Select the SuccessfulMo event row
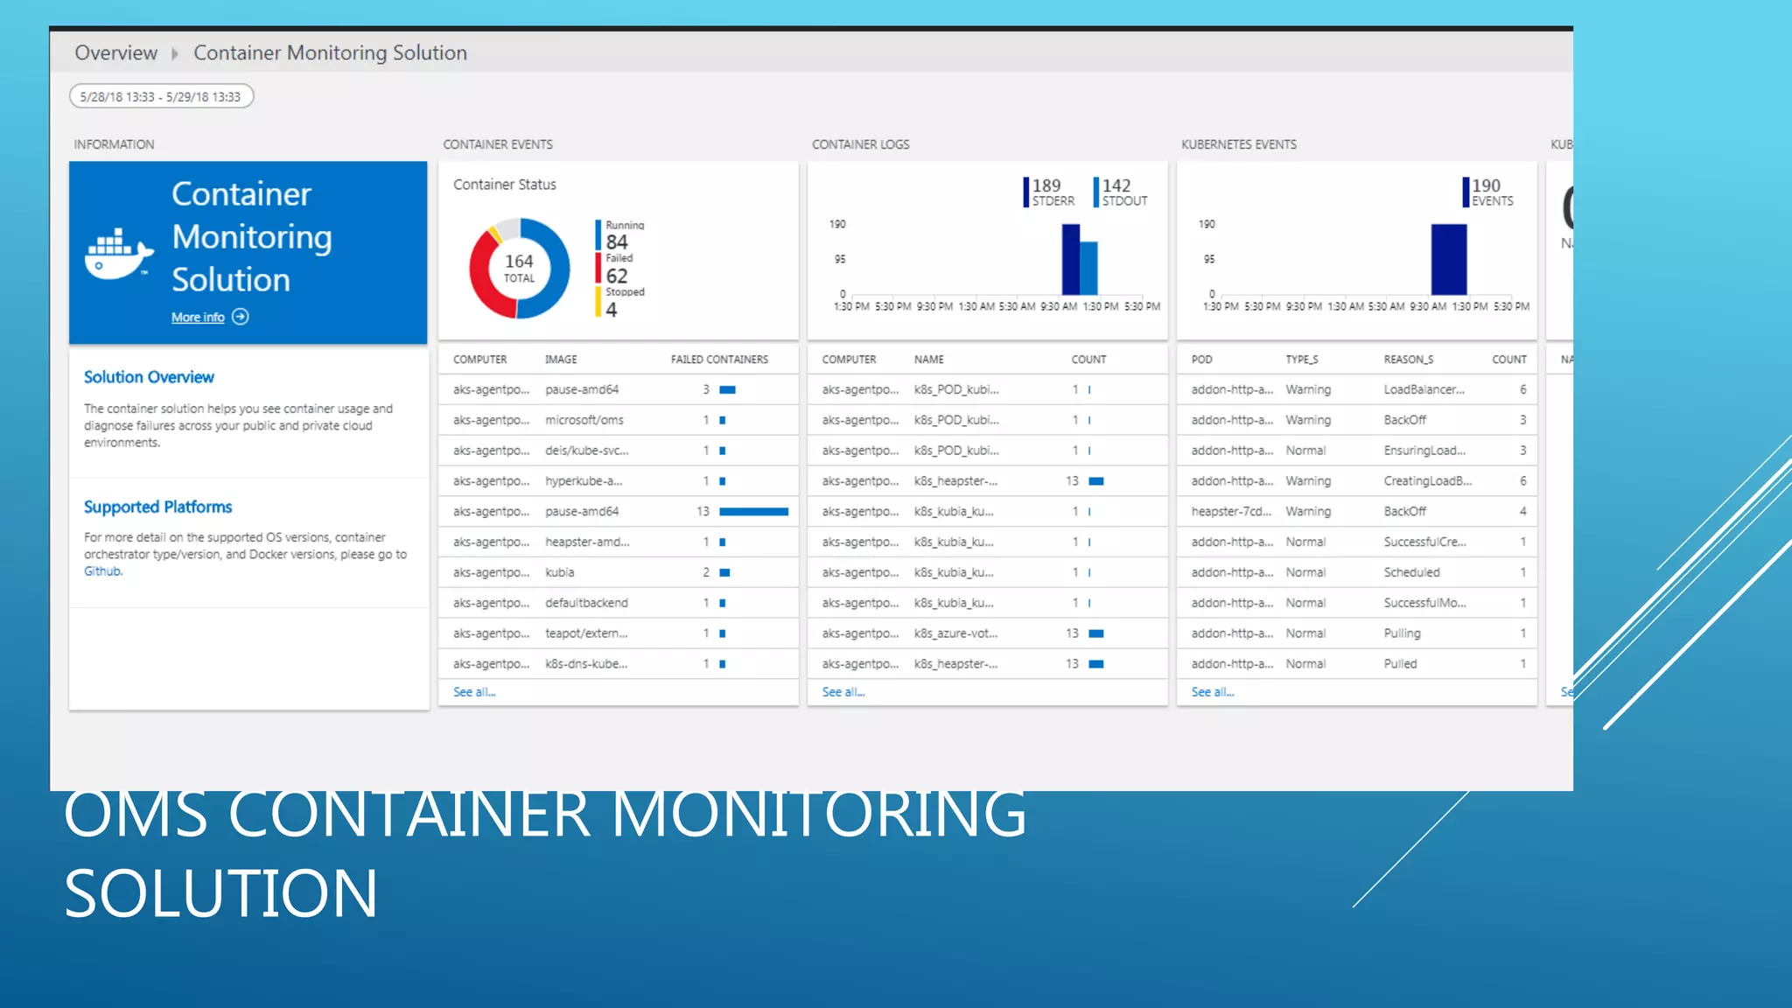The height and width of the screenshot is (1008, 1792). click(x=1356, y=603)
